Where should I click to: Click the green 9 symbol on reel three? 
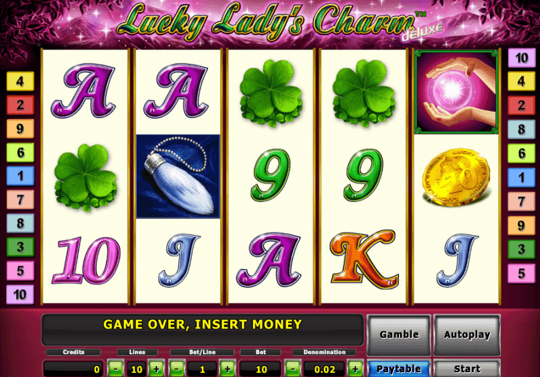pos(271,176)
